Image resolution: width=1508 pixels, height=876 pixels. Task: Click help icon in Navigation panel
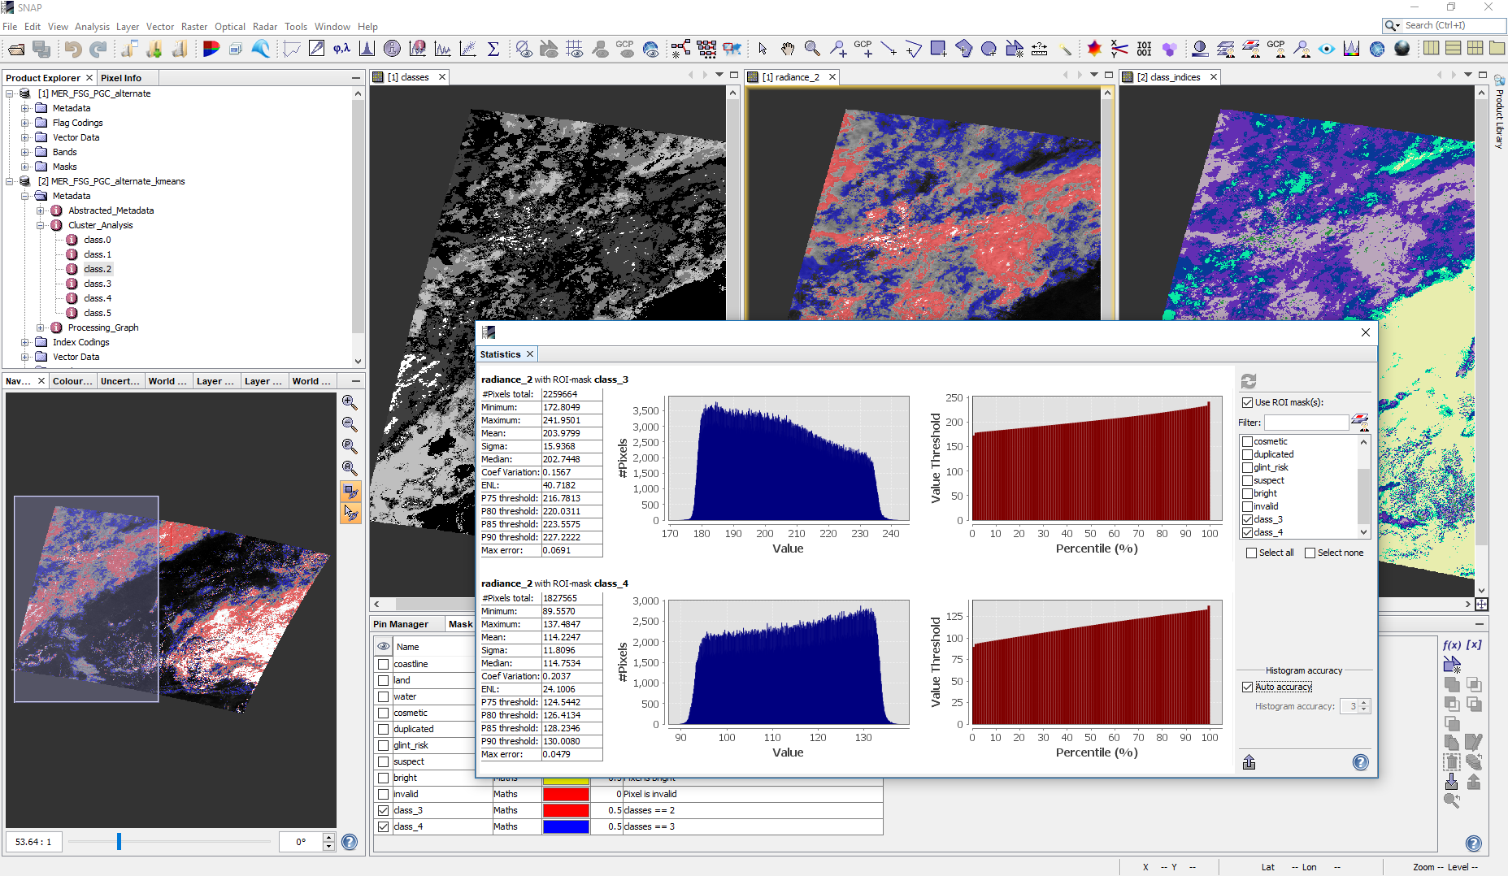coord(350,842)
